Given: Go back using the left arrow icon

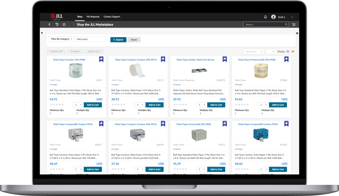Looking at the screenshot, I should point(49,24).
